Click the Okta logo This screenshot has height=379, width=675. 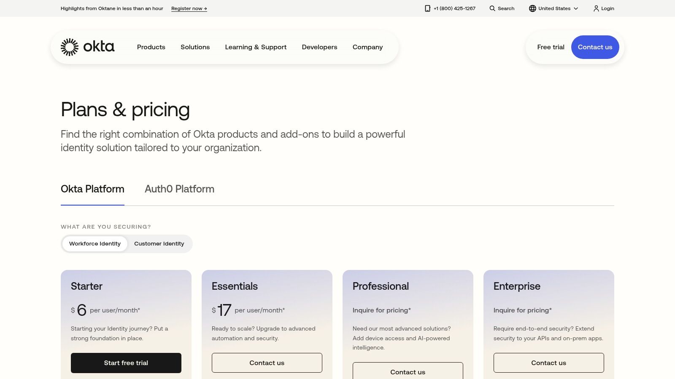[x=88, y=47]
